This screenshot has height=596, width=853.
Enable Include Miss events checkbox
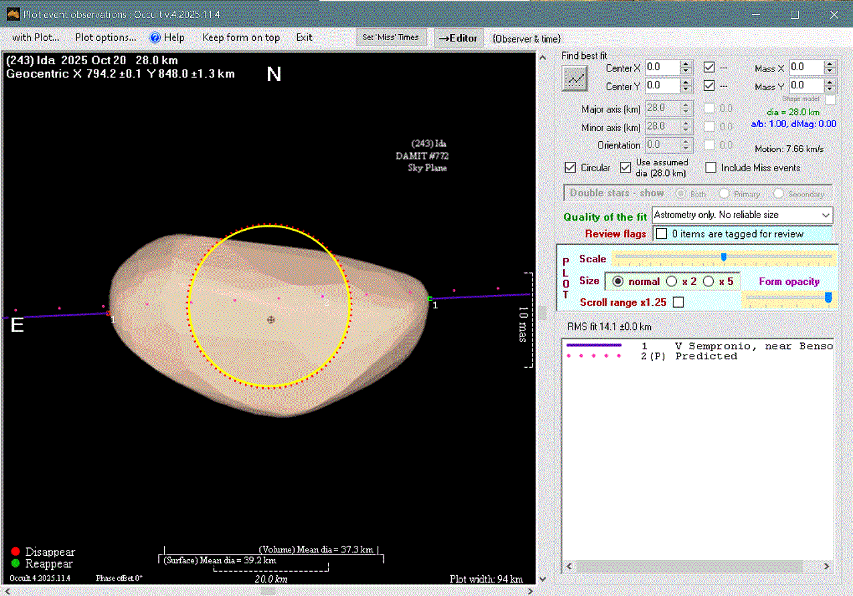coord(711,168)
